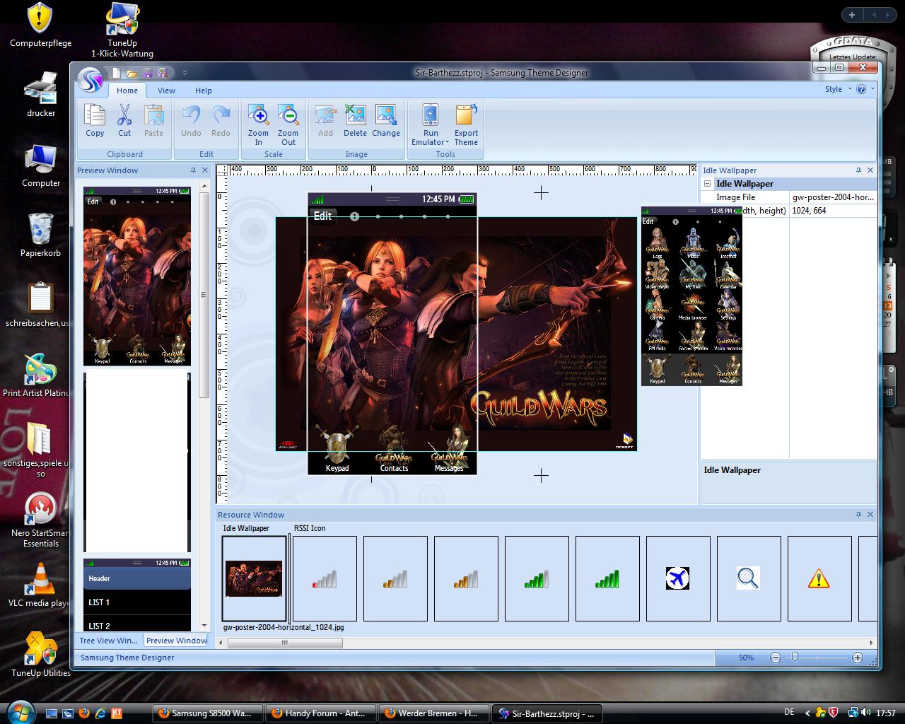Image resolution: width=905 pixels, height=724 pixels.
Task: Pin the Preview Window panel
Action: [x=193, y=170]
